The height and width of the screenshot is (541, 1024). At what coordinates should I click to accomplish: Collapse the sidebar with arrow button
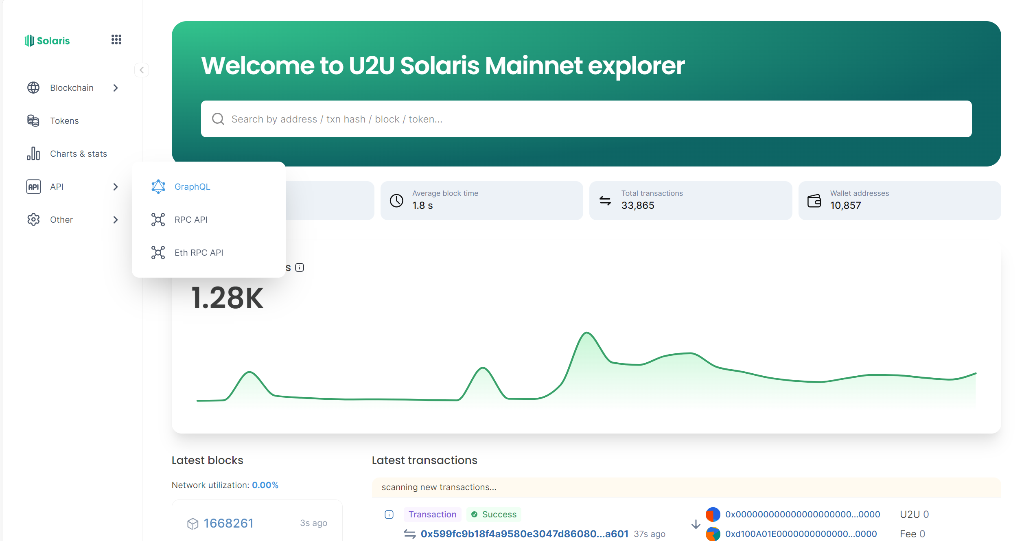point(142,70)
